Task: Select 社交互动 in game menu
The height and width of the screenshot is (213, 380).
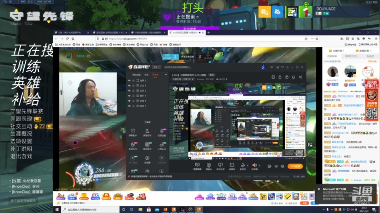Action: pos(21,127)
